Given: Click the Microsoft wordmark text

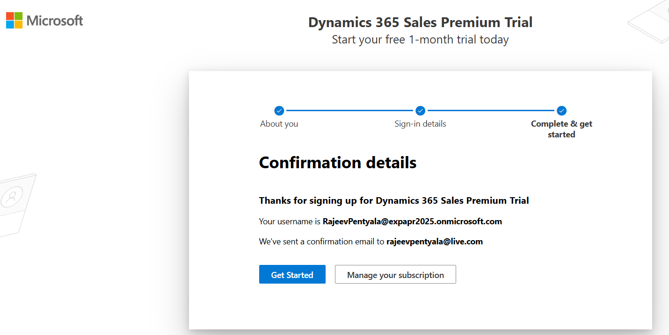Looking at the screenshot, I should coord(55,21).
